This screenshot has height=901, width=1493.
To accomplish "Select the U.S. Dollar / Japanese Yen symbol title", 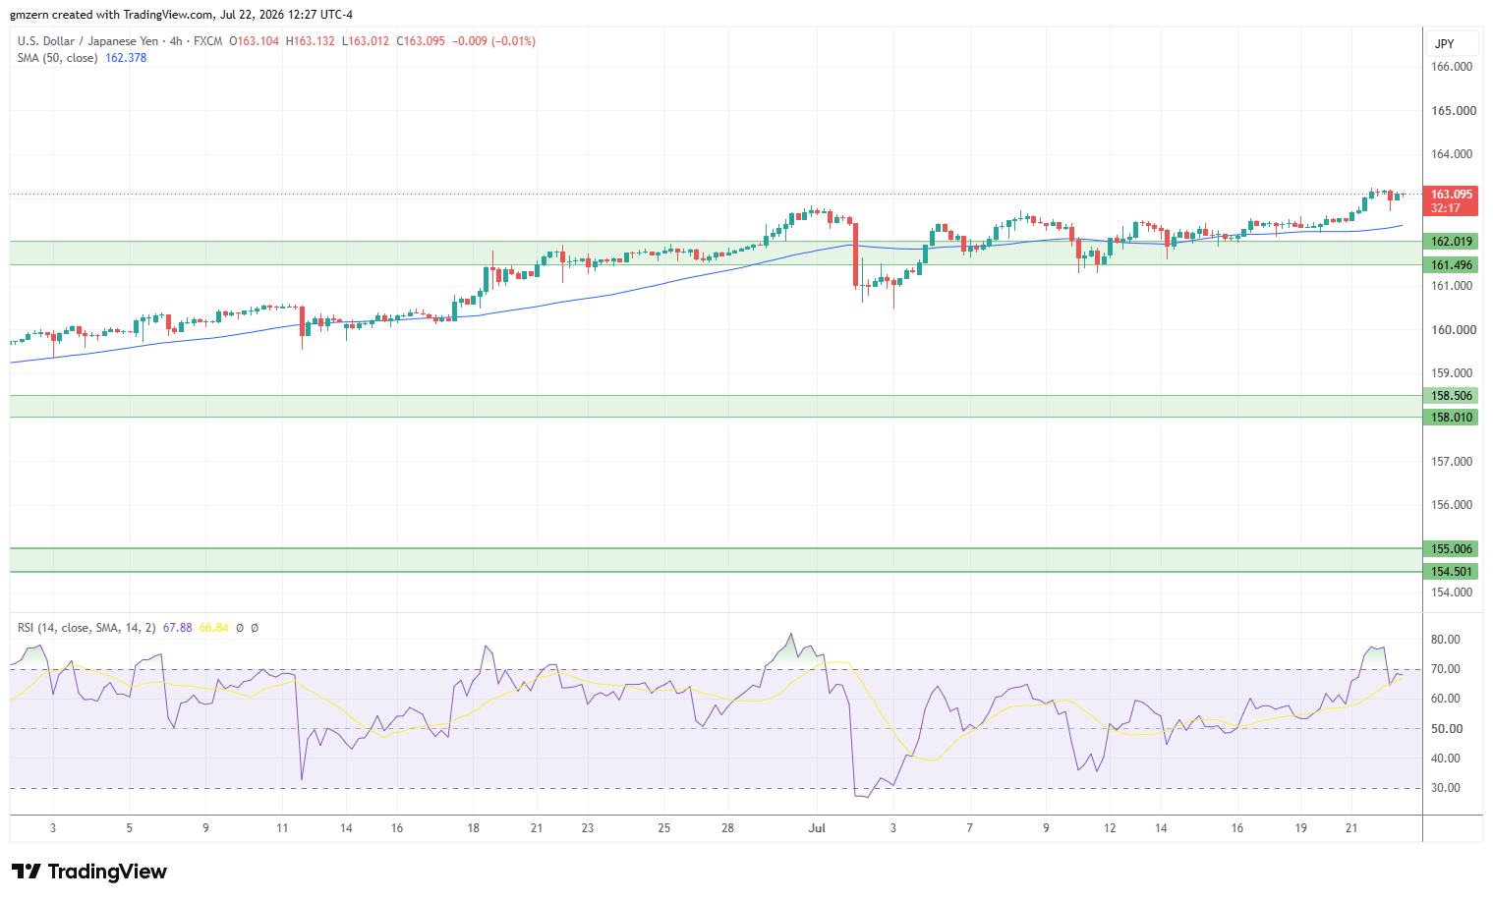I will [x=87, y=41].
